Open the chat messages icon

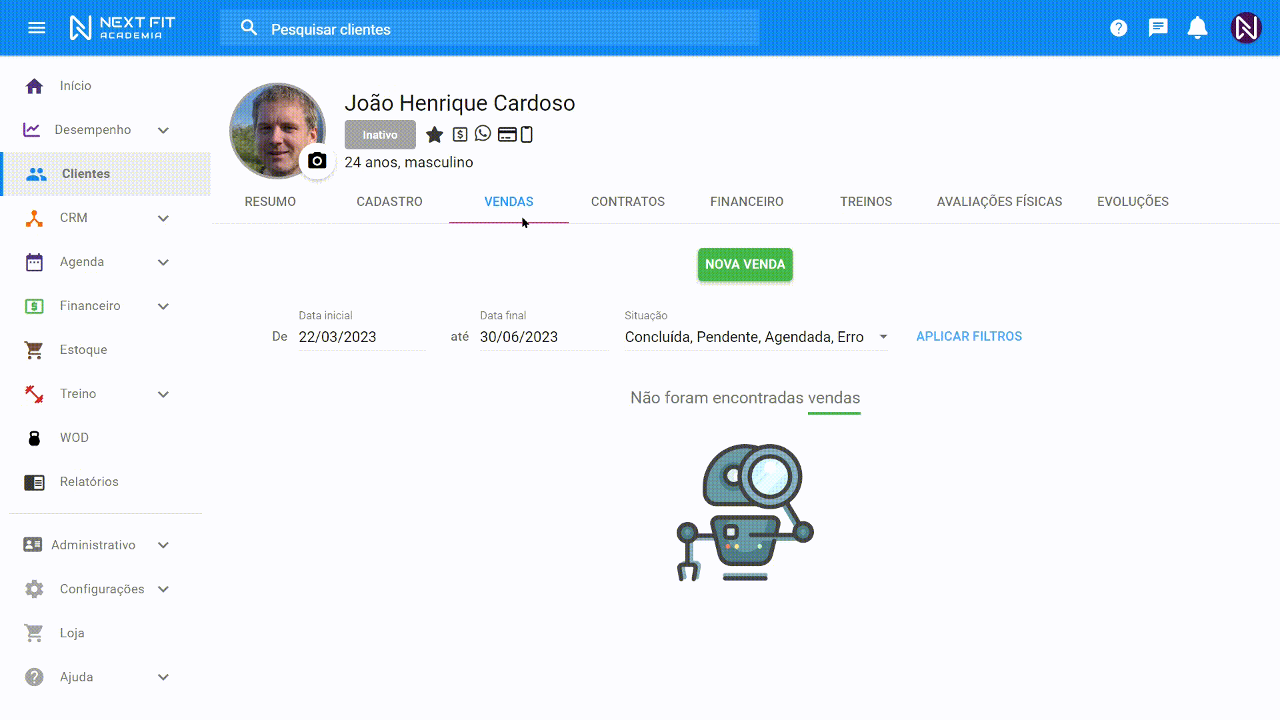click(1158, 27)
